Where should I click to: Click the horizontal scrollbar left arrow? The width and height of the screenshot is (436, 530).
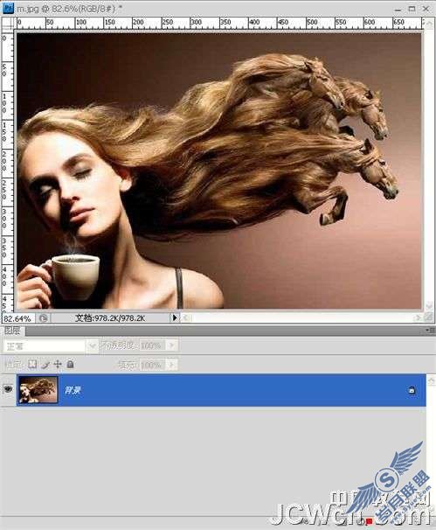point(186,317)
